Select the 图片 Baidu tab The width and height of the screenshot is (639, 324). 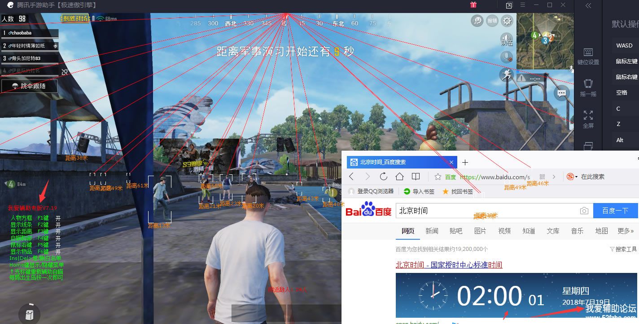[480, 231]
